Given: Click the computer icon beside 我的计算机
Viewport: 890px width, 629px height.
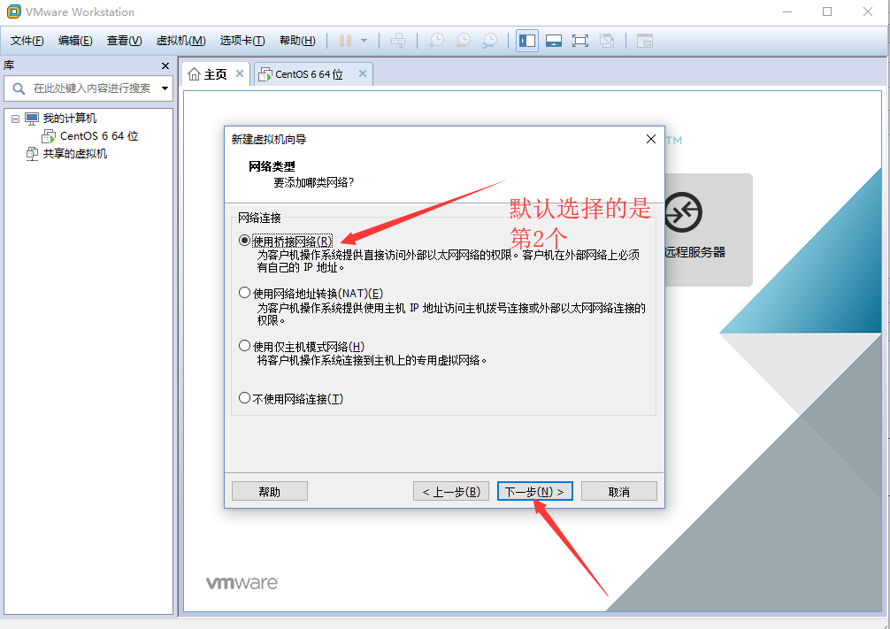Looking at the screenshot, I should [x=32, y=119].
